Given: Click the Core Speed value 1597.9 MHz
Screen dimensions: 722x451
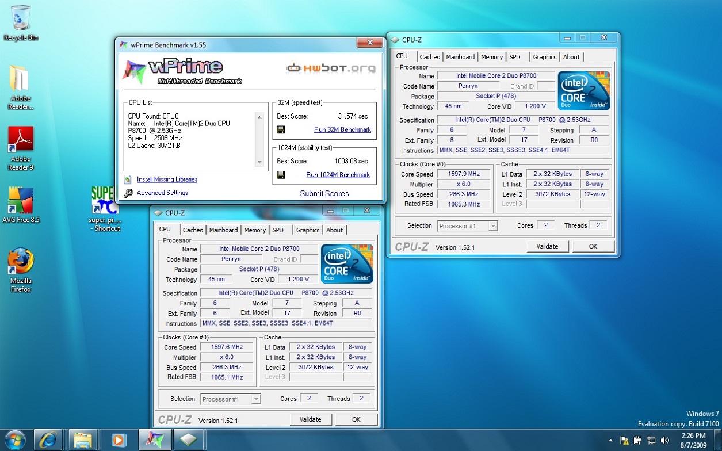Looking at the screenshot, I should (x=464, y=174).
